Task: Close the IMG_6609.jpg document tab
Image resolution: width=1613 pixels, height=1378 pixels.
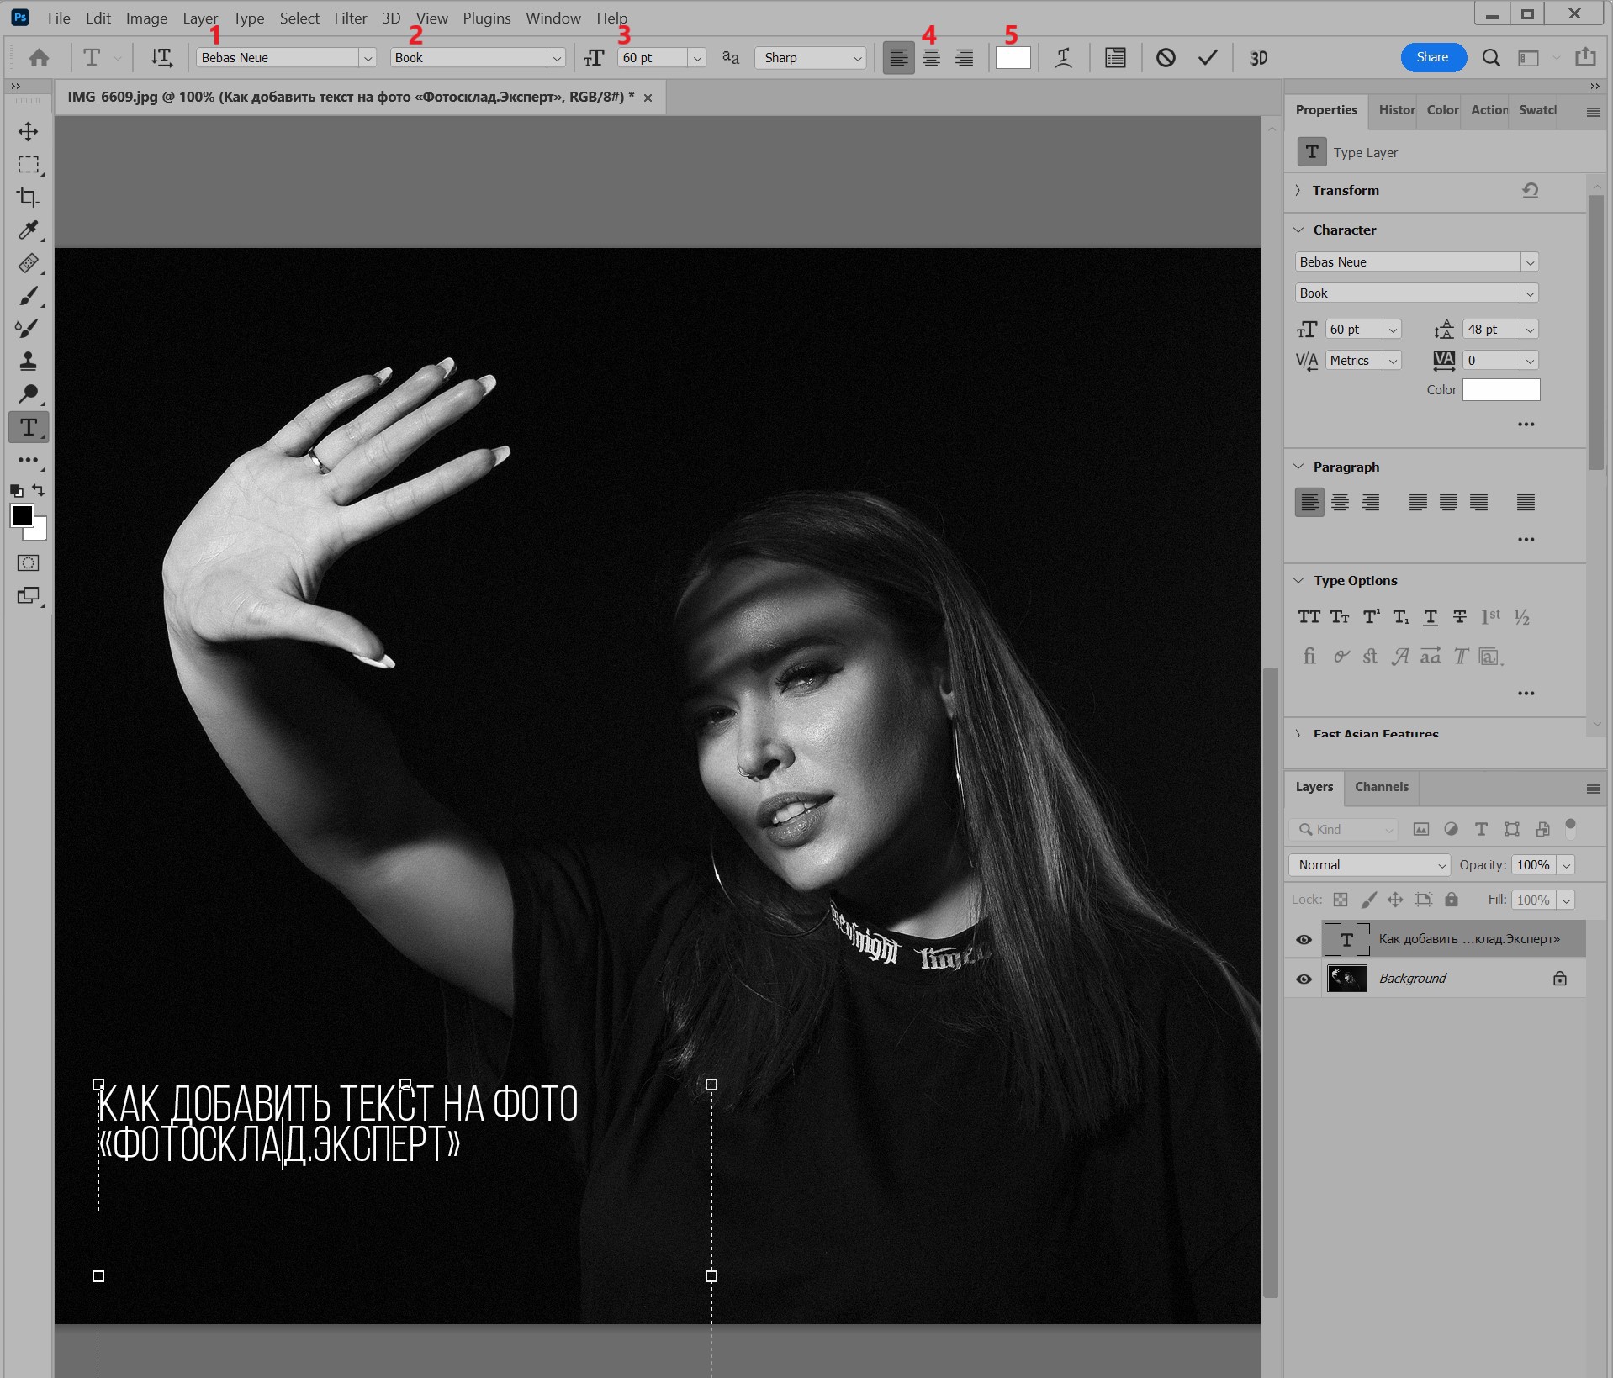Action: (648, 98)
